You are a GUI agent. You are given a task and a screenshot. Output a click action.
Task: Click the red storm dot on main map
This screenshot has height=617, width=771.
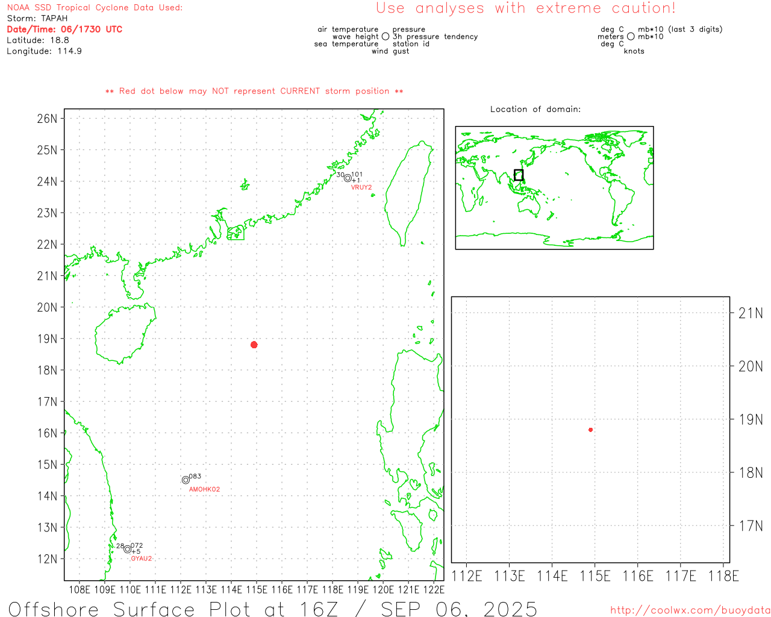(x=254, y=345)
